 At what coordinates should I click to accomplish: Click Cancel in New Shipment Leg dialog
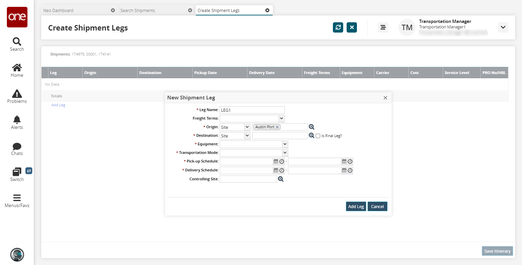point(377,206)
